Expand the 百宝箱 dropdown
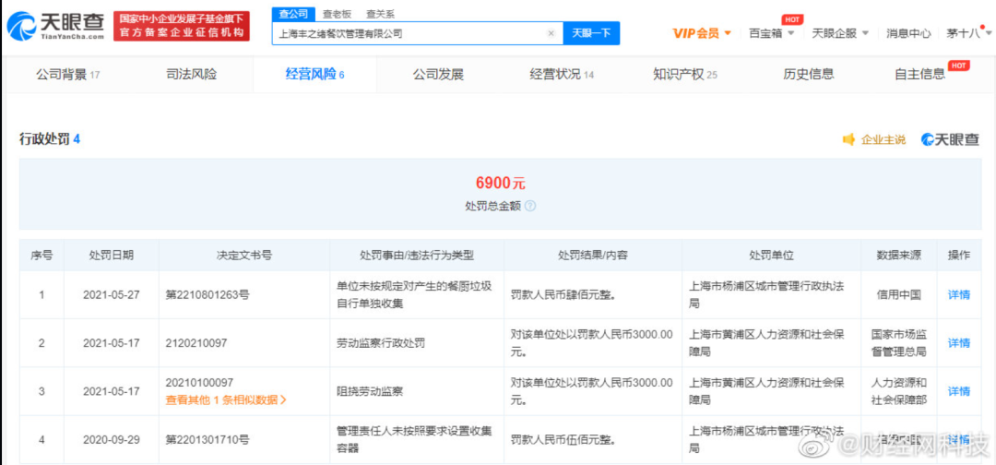The image size is (996, 465). click(x=770, y=33)
